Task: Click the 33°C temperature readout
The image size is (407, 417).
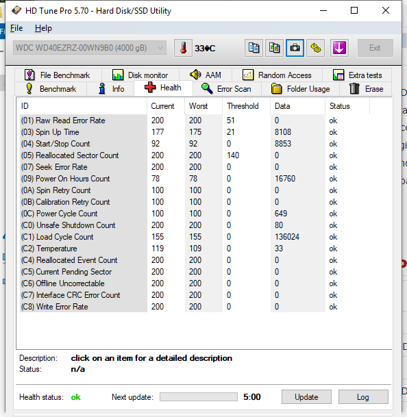Action: coord(205,49)
